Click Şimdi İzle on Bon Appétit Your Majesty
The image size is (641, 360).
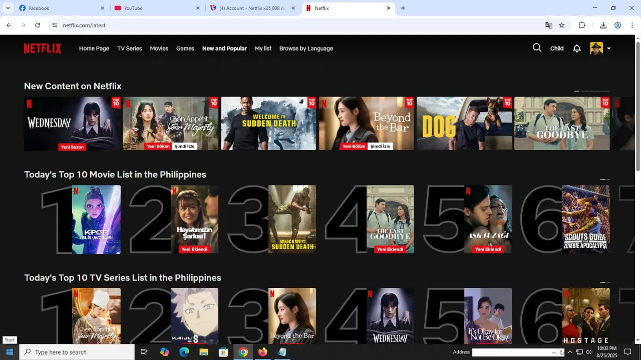184,146
